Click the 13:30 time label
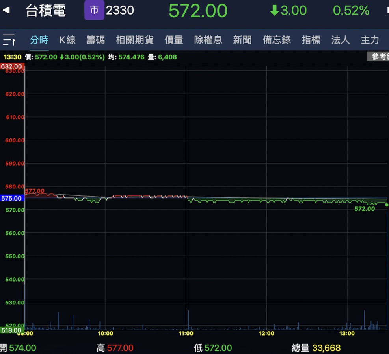 click(x=12, y=57)
